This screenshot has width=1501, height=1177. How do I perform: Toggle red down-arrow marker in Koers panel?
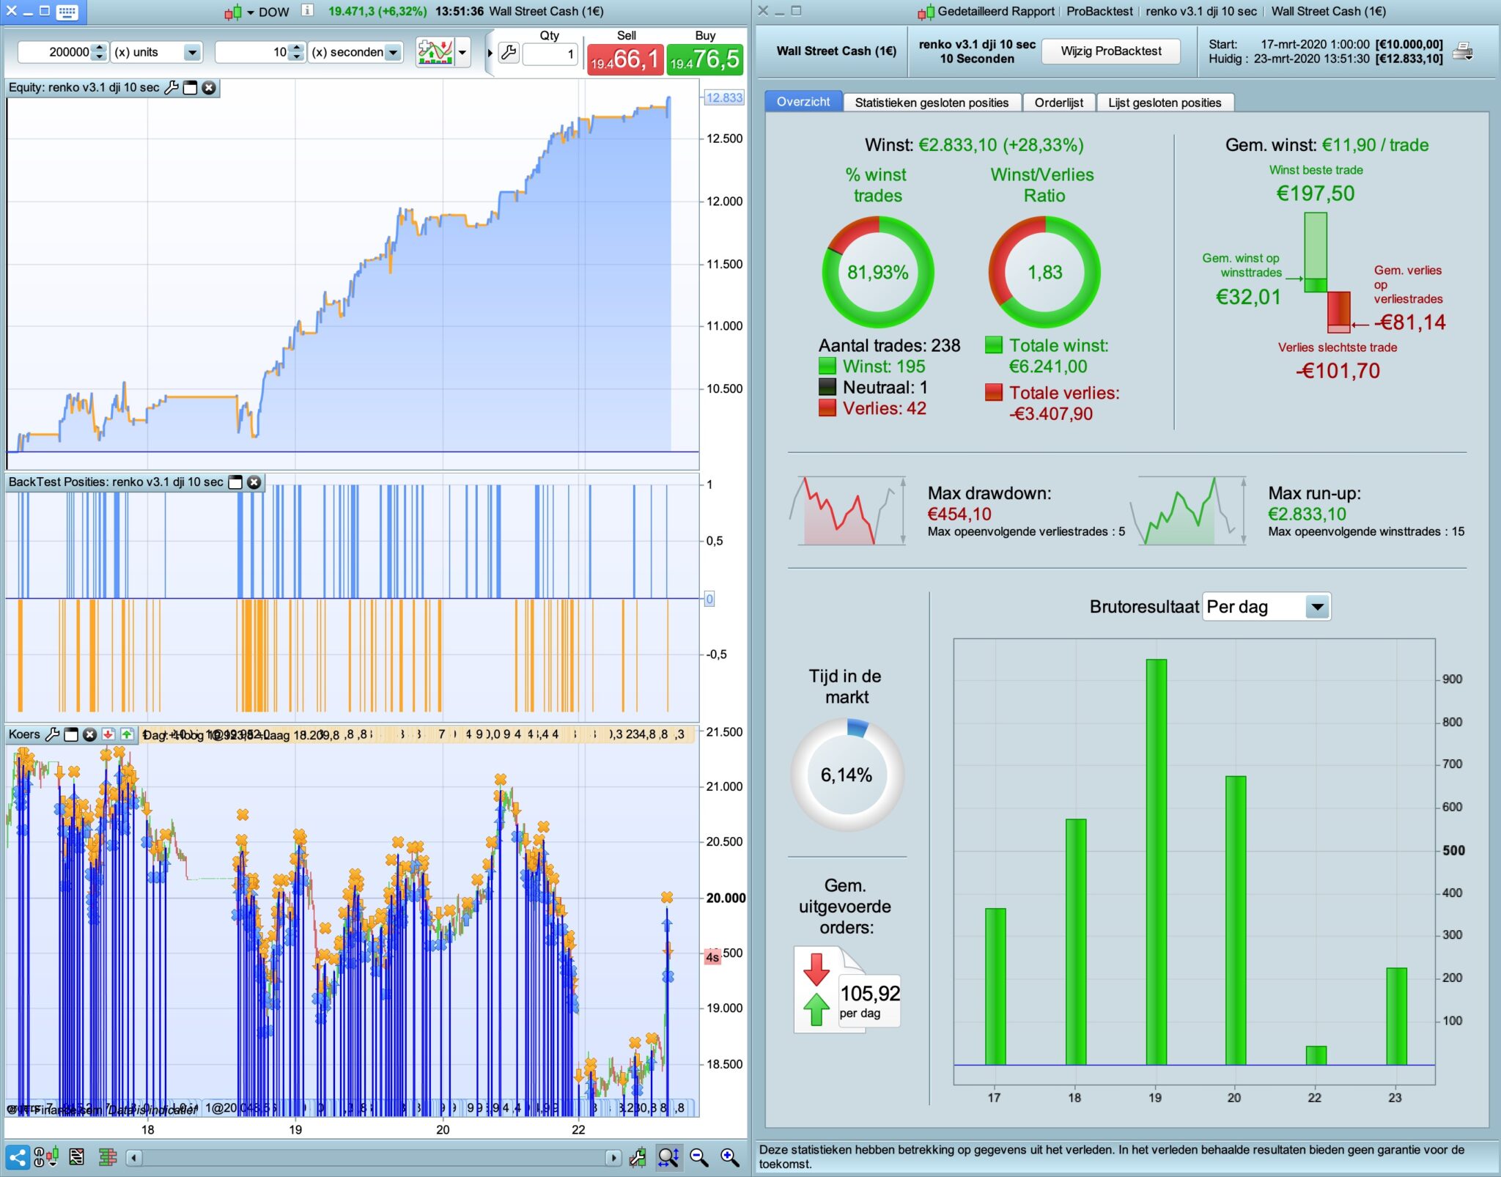[x=108, y=734]
